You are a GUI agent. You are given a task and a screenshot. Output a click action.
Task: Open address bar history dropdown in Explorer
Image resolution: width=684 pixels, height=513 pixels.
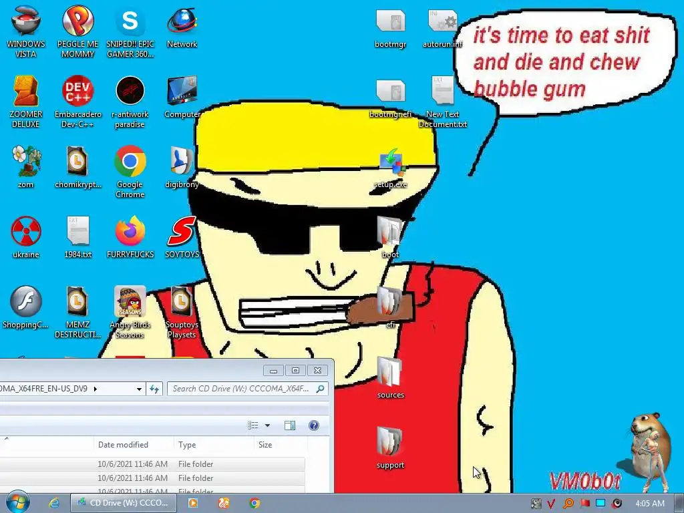click(139, 389)
